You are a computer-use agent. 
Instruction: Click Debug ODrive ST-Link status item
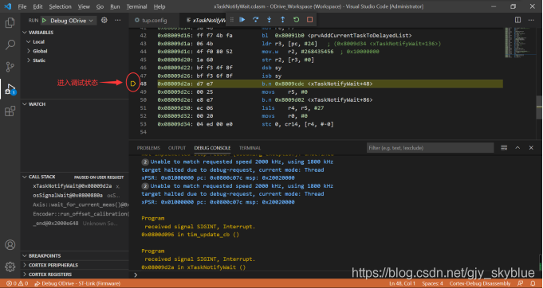tap(78, 283)
